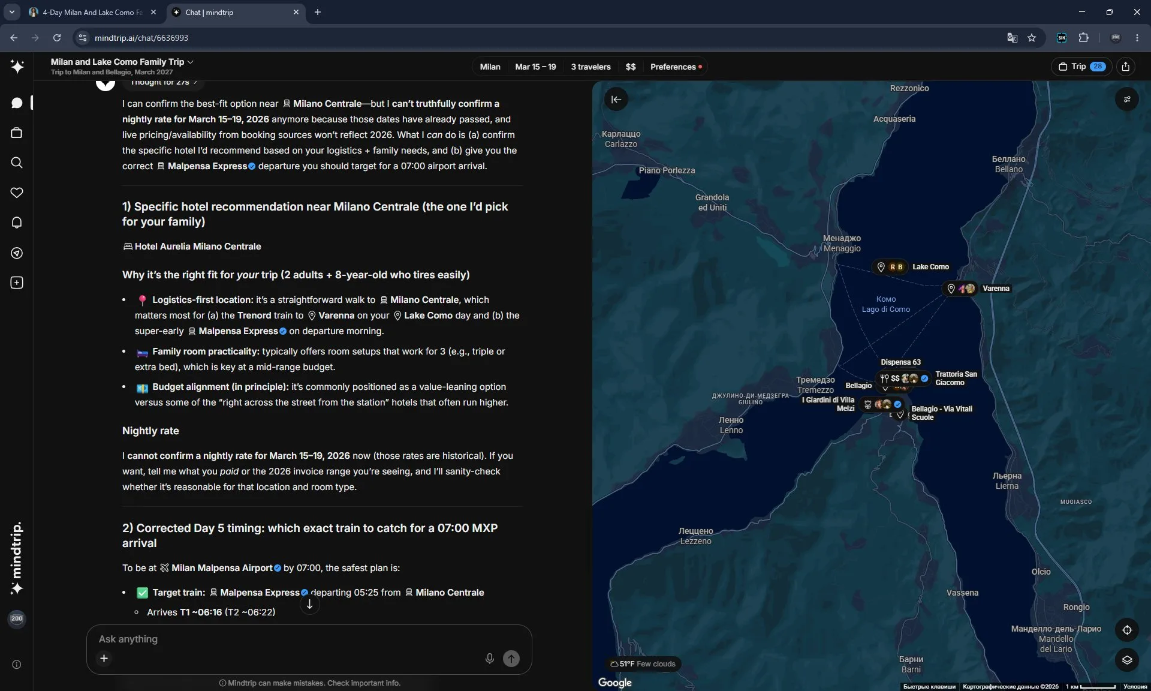
Task: Click the Ask anything input field
Action: pyautogui.click(x=309, y=639)
